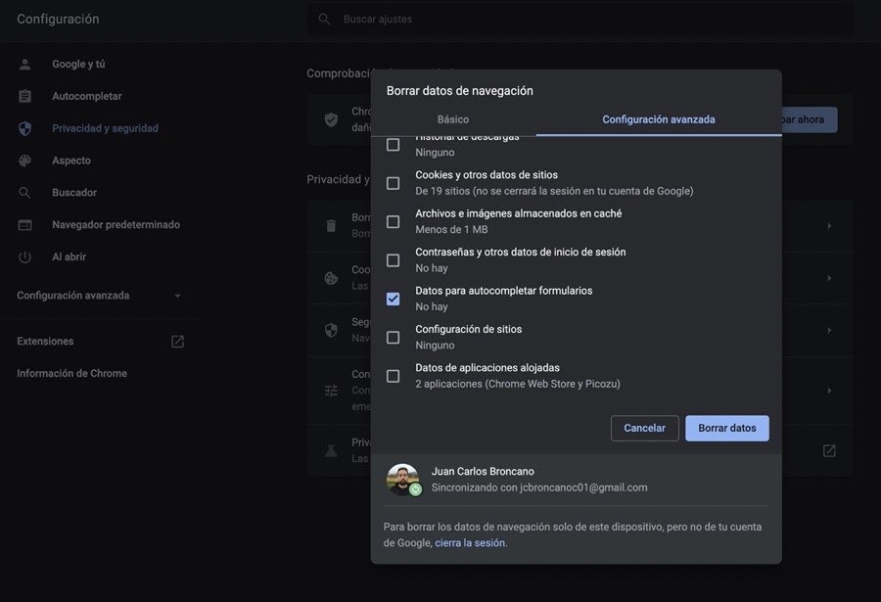Click the sliders icon in the privacy list
This screenshot has width=881, height=602.
point(331,391)
